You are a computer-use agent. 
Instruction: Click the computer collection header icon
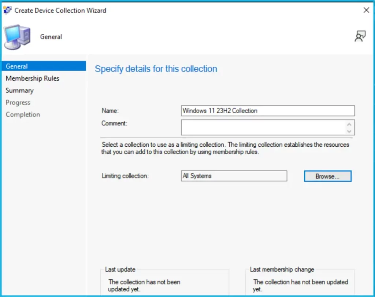pos(18,37)
